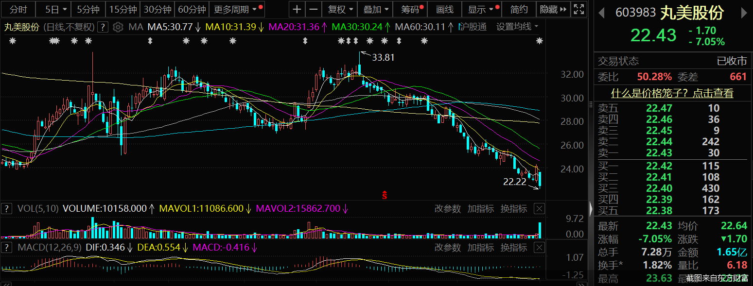Activate the 画线 drawing tools
This screenshot has height=286, width=753.
[x=445, y=9]
